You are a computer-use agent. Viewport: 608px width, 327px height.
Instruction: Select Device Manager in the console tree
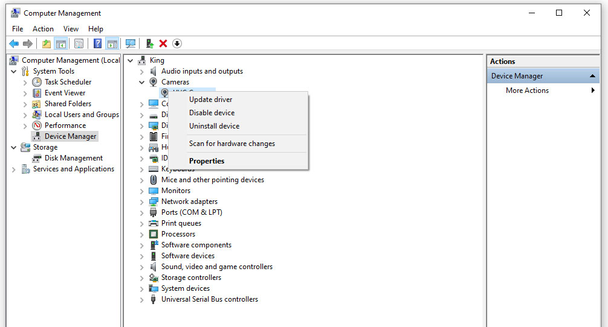click(70, 136)
